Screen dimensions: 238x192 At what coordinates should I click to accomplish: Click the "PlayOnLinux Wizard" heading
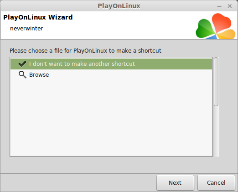tap(38, 17)
